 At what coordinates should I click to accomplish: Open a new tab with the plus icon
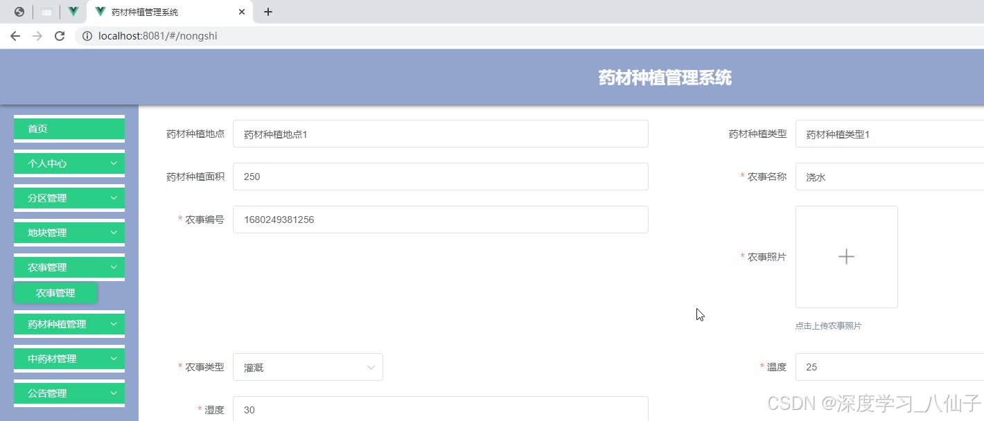click(268, 12)
